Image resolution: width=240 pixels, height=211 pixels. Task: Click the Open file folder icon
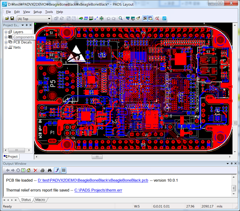7,19
